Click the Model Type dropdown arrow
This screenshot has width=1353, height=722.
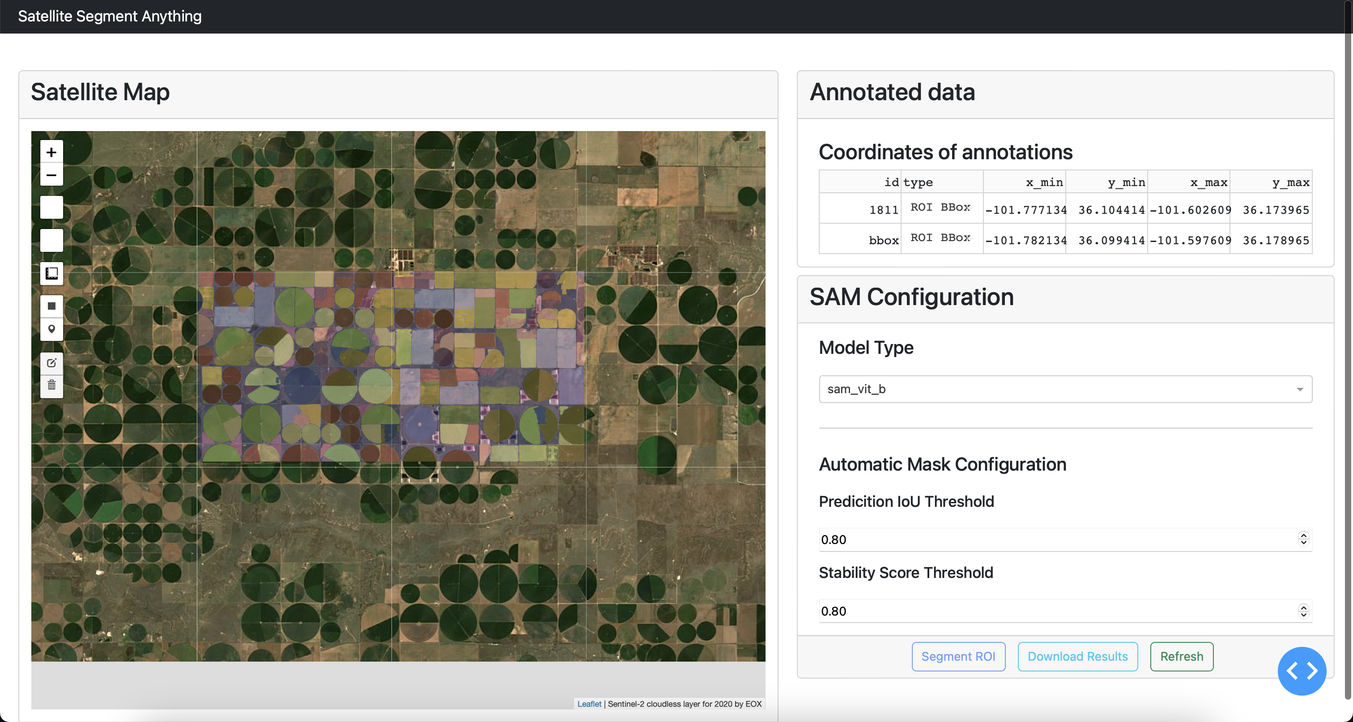pyautogui.click(x=1299, y=390)
